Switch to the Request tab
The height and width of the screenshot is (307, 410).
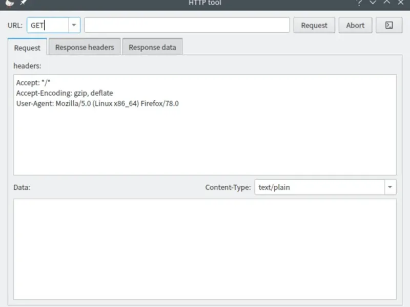point(27,48)
